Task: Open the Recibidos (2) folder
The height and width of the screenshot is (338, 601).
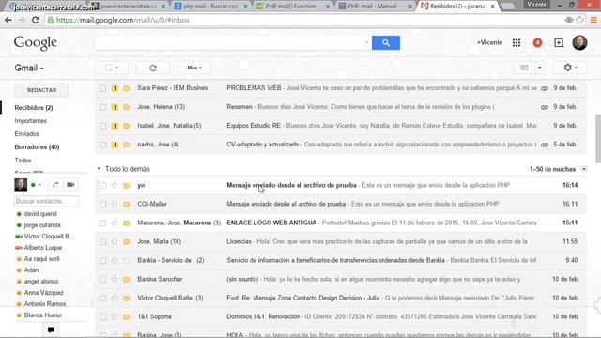Action: [x=34, y=108]
